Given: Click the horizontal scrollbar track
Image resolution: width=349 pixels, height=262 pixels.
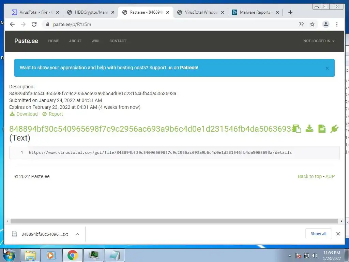Looking at the screenshot, I should pyautogui.click(x=174, y=221).
